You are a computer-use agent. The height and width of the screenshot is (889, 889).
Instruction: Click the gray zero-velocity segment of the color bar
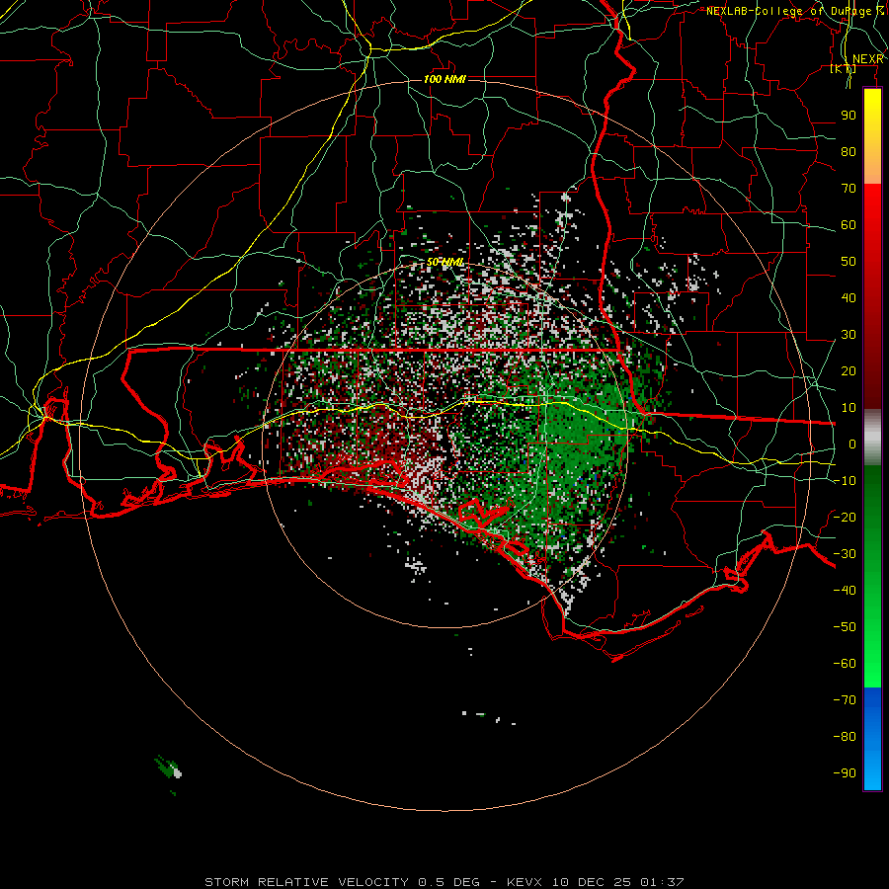coord(872,438)
